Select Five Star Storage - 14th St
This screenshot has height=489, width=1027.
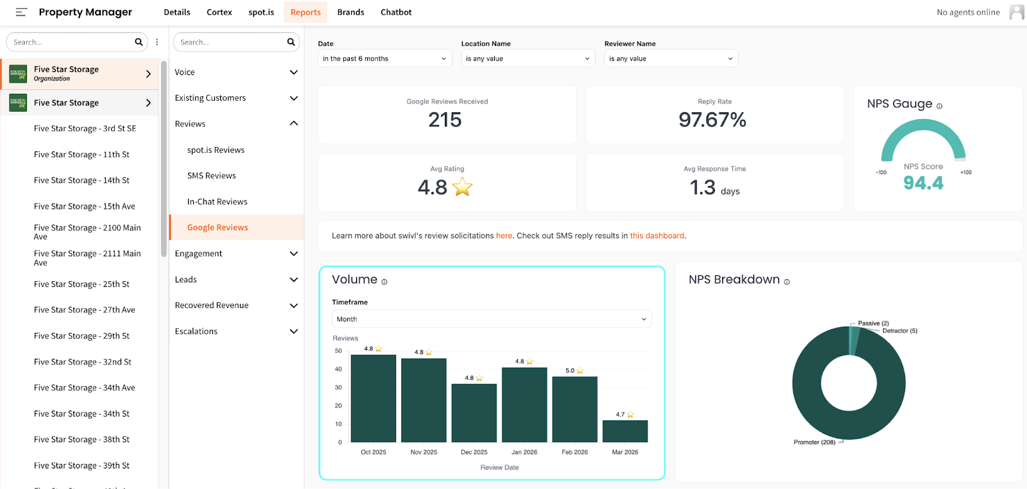pyautogui.click(x=82, y=180)
